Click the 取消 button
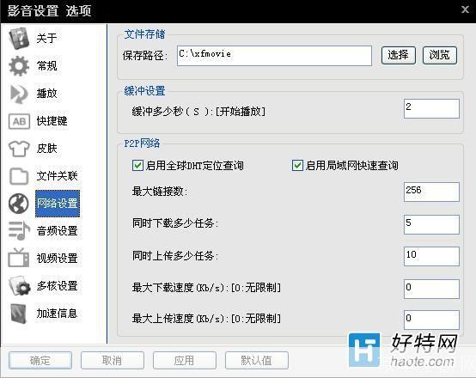The height and width of the screenshot is (378, 476). click(x=113, y=361)
